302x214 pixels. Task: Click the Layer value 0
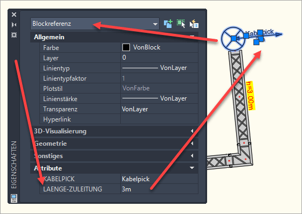tap(124, 58)
